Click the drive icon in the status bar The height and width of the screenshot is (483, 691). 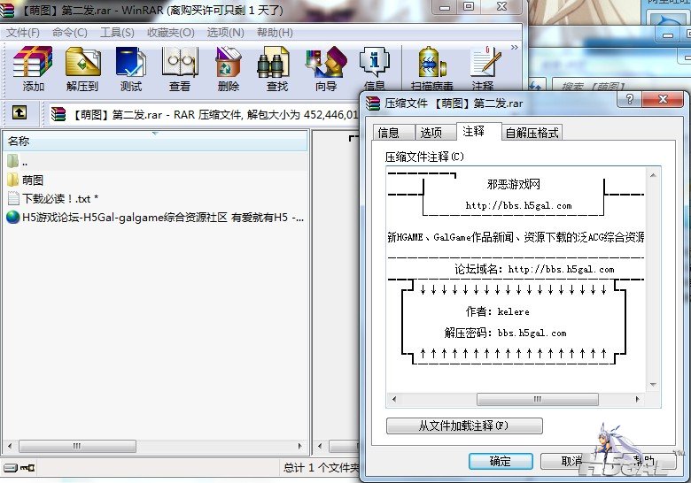click(x=11, y=468)
